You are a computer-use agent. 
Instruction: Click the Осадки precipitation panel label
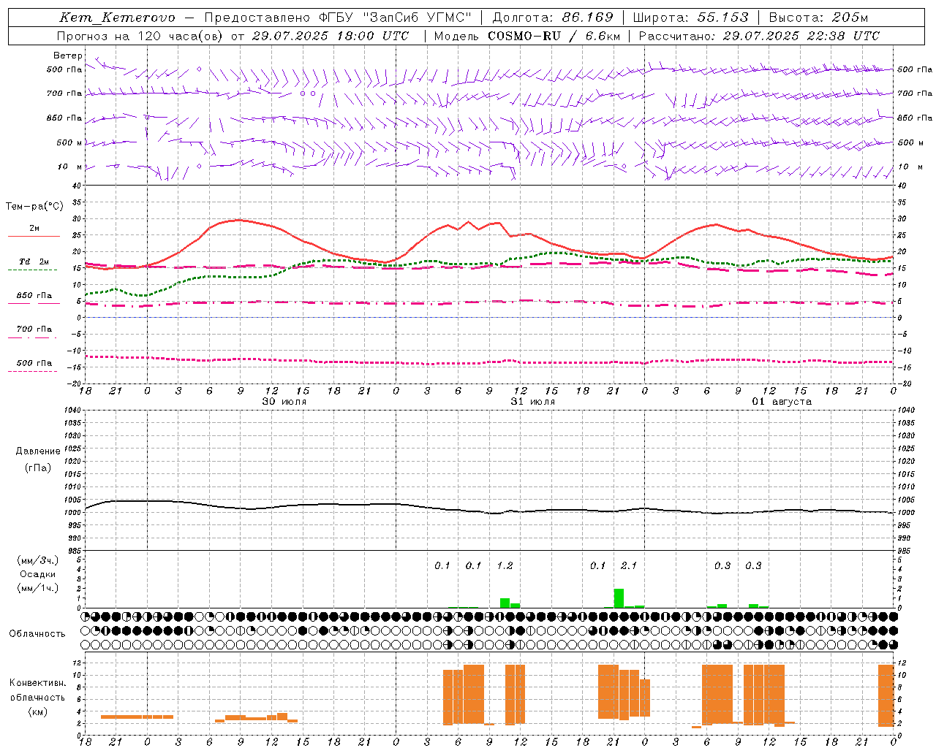pos(38,574)
